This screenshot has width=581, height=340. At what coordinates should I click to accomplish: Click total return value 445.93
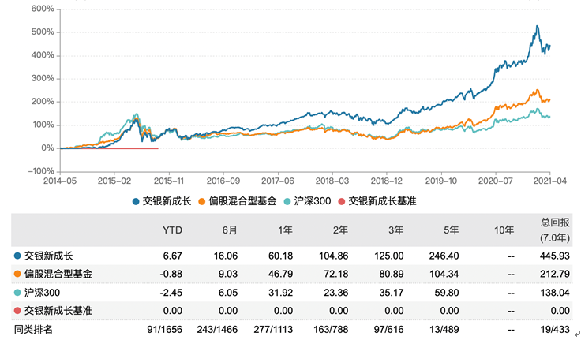click(555, 256)
